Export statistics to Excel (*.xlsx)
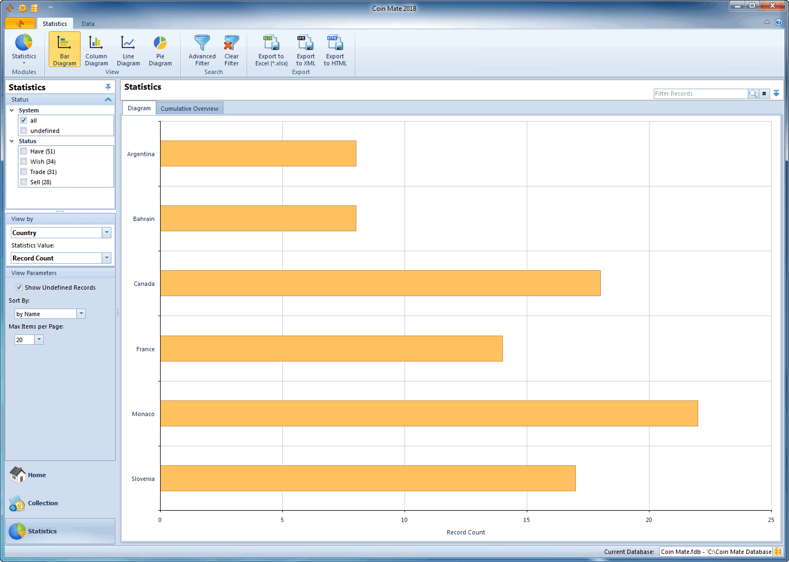The image size is (789, 562). click(x=271, y=50)
